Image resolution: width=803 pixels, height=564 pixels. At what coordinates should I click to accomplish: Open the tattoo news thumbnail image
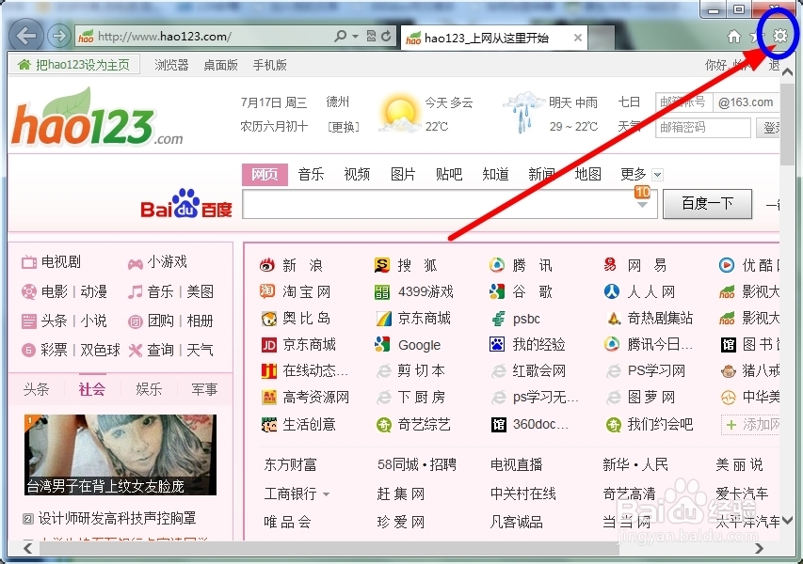click(120, 455)
